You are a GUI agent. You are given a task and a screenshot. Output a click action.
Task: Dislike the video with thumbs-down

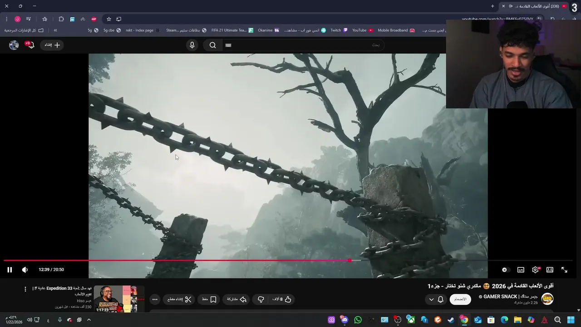[261, 299]
